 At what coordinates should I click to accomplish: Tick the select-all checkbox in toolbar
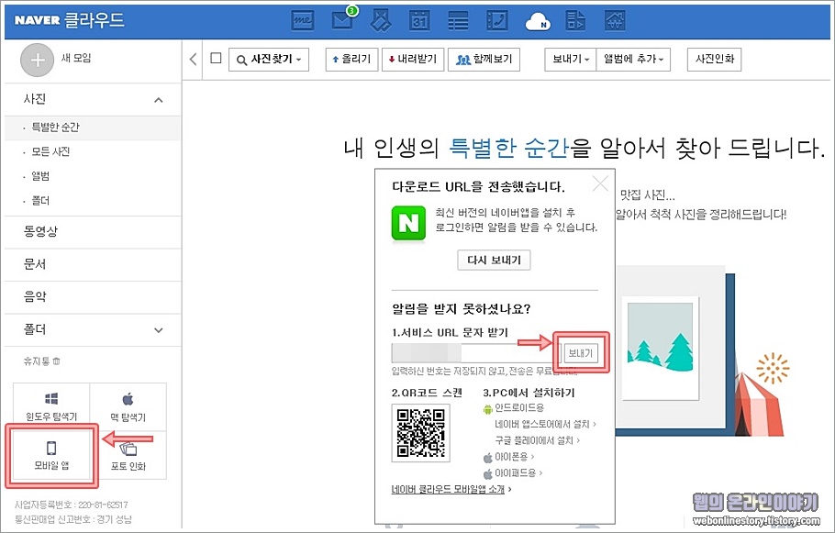click(x=216, y=58)
